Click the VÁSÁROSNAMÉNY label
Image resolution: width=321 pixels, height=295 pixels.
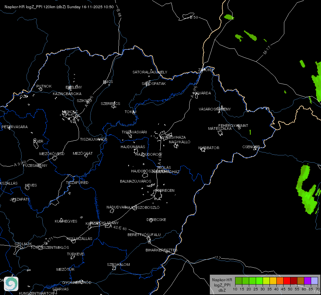tap(215, 109)
